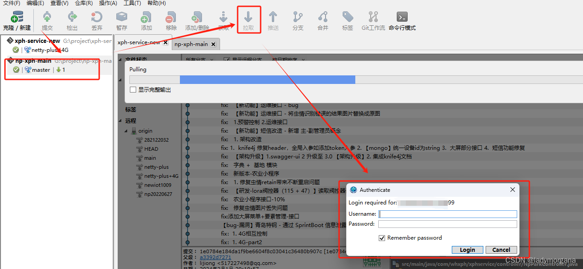583x269 pixels.
Task: Open the Terminal (命令行模式) toolbar icon
Action: coord(402,17)
